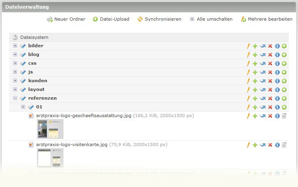Select the referenzen folder name
Viewport: 298px width, 187px height.
(42, 98)
